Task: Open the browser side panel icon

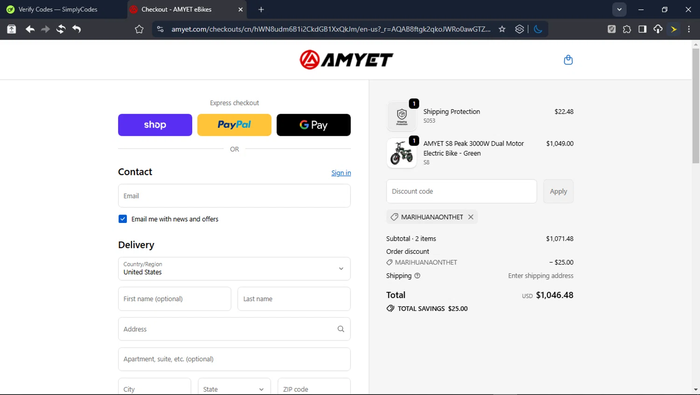Action: coord(642,29)
